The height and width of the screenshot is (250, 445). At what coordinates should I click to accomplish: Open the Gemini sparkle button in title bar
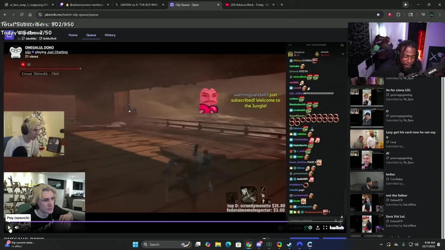point(405,5)
